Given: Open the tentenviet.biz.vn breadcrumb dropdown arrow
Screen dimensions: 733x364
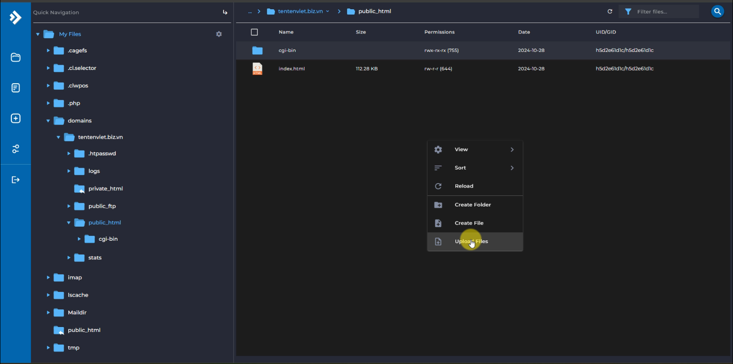Looking at the screenshot, I should coord(327,11).
